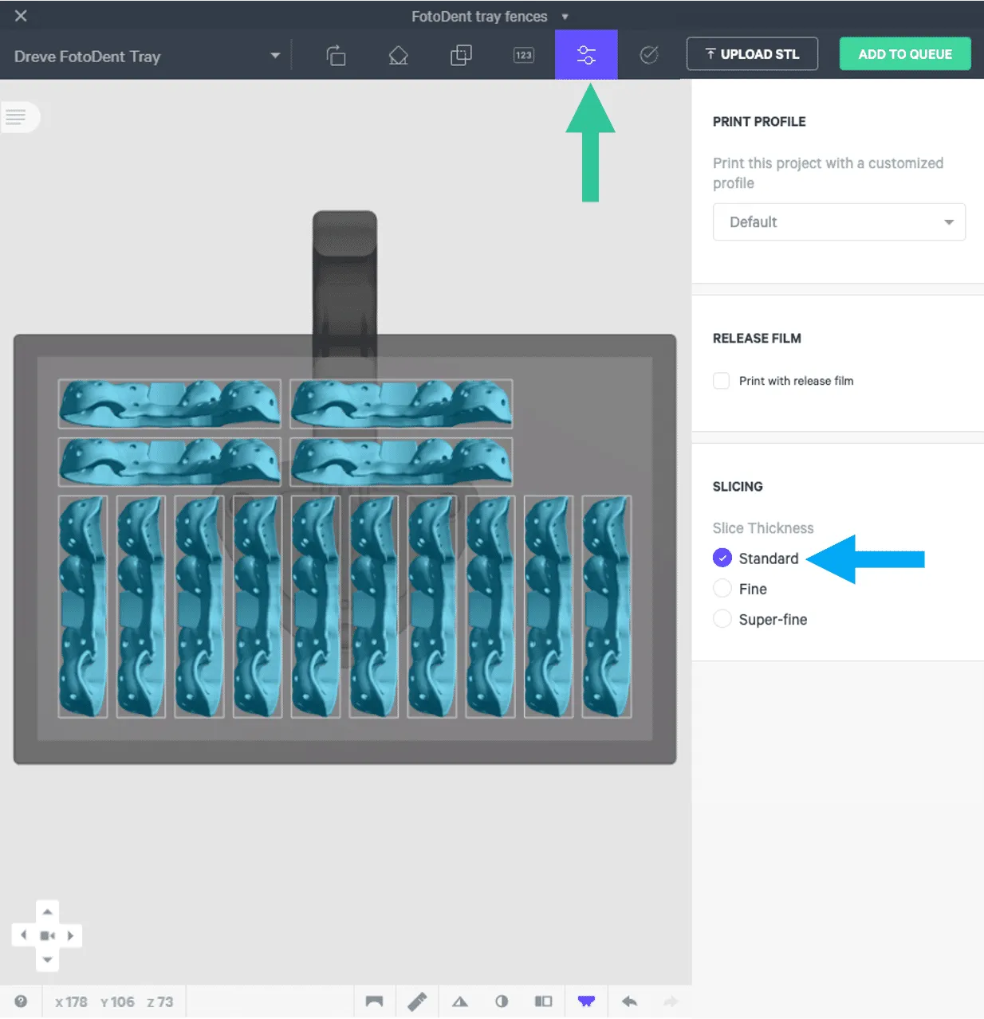984x1019 pixels.
Task: Open the Dreve FotoDent Tray material dropdown
Action: [148, 57]
